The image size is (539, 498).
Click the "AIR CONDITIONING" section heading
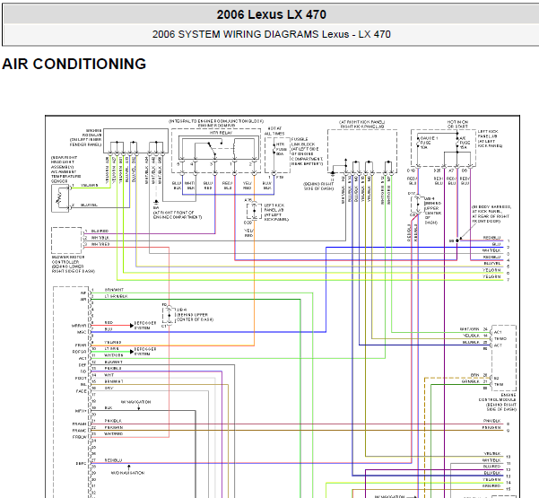(x=74, y=64)
